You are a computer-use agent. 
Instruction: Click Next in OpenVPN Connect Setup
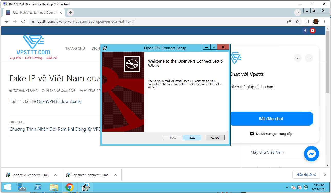point(192,138)
